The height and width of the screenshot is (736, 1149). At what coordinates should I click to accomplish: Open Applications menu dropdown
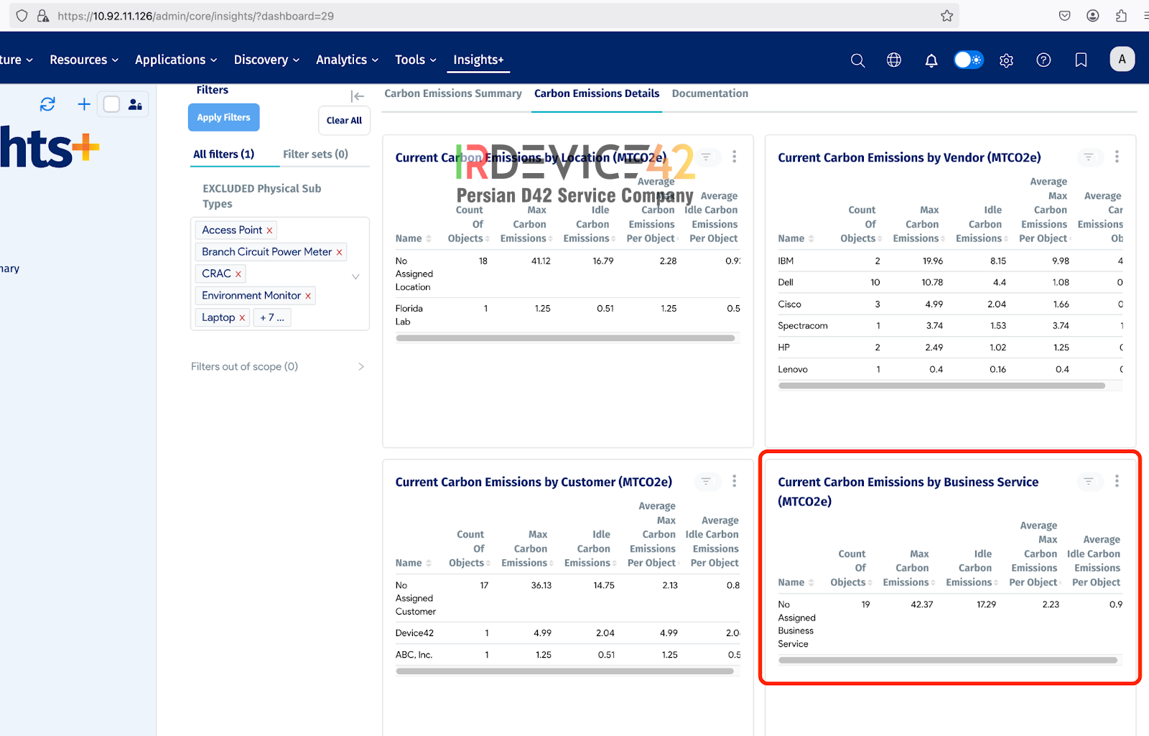pyautogui.click(x=176, y=60)
